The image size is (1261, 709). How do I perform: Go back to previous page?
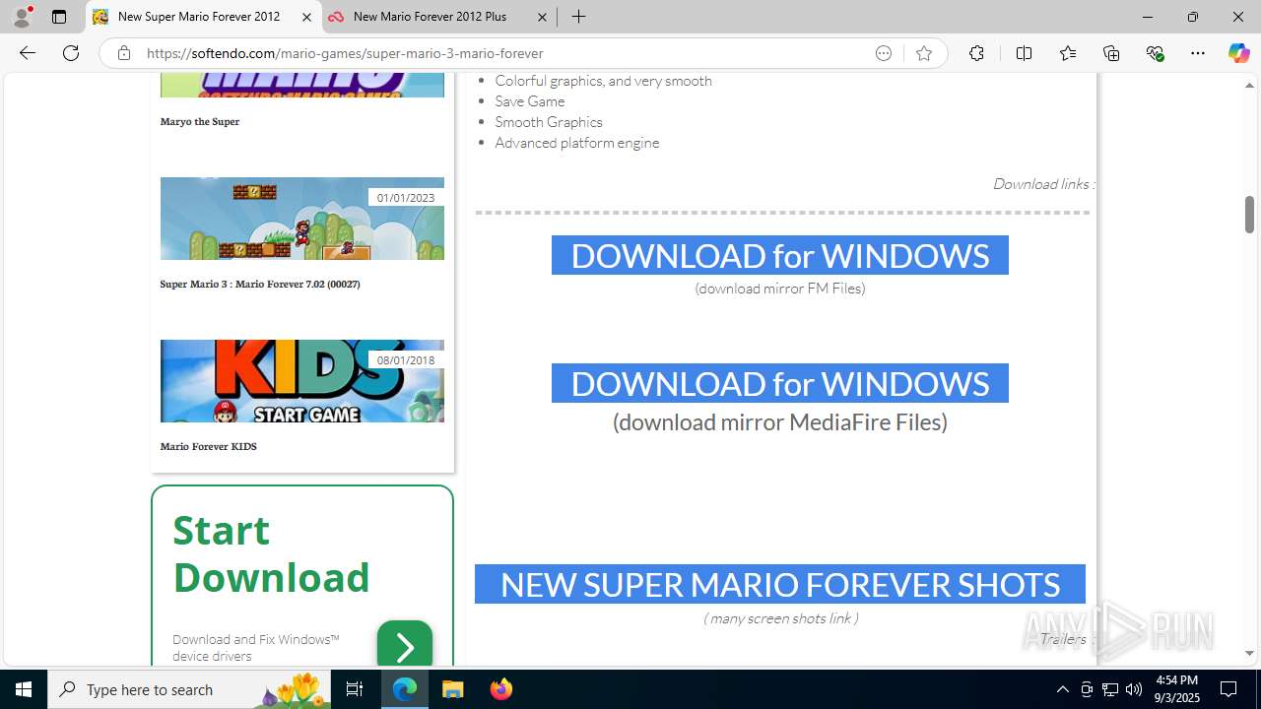(28, 53)
